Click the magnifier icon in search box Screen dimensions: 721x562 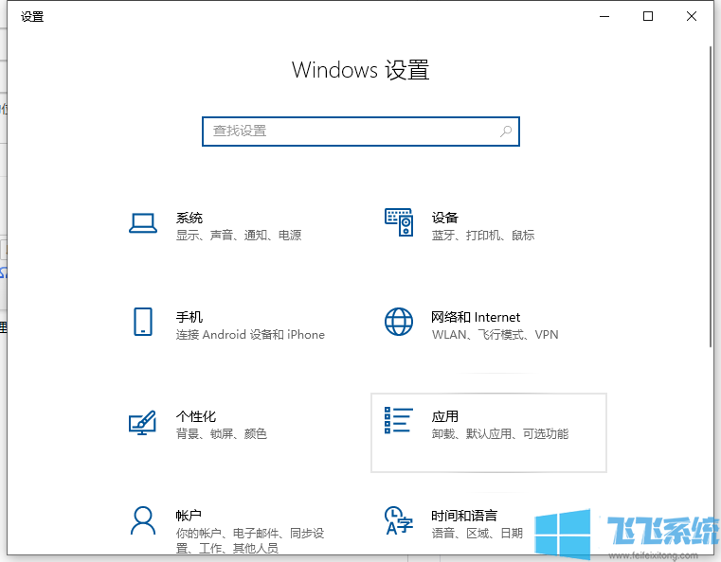506,132
